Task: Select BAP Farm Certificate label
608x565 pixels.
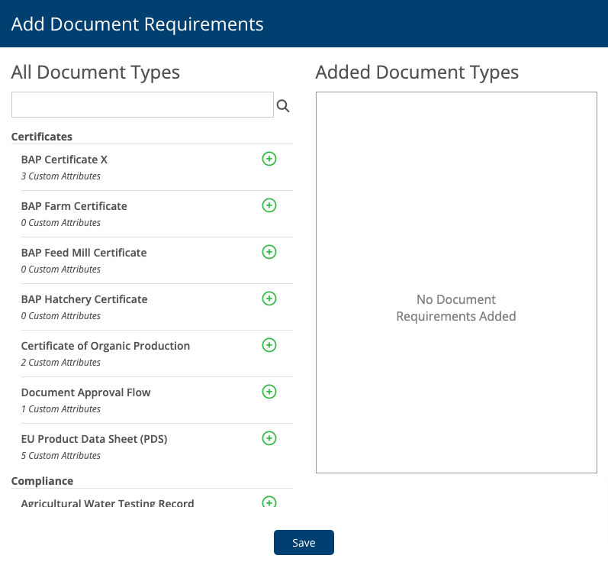Action: click(x=74, y=206)
